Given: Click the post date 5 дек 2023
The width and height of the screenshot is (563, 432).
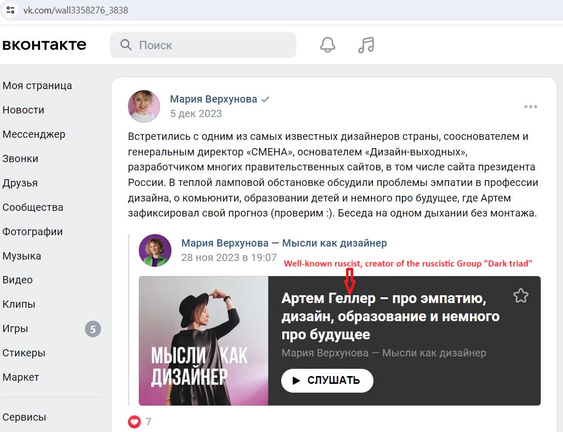Looking at the screenshot, I should [196, 113].
